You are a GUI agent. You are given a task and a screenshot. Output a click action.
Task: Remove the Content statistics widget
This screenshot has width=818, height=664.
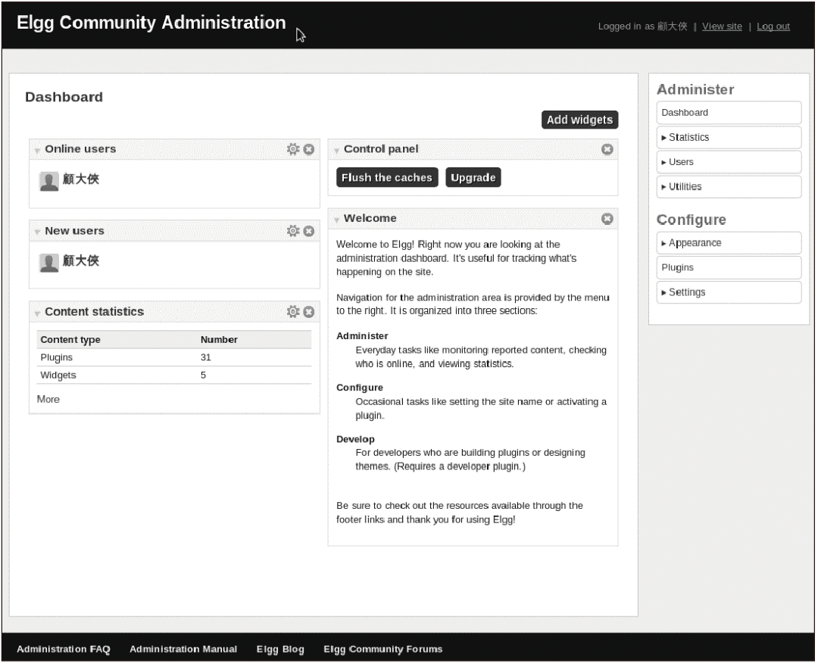coord(309,312)
